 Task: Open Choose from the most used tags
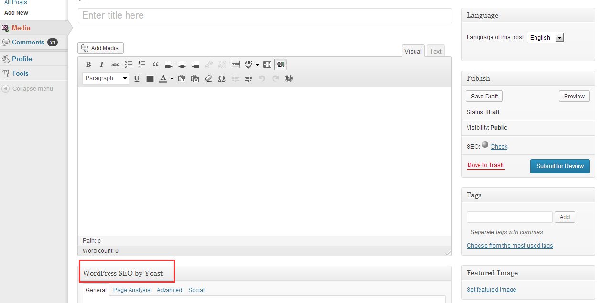510,245
